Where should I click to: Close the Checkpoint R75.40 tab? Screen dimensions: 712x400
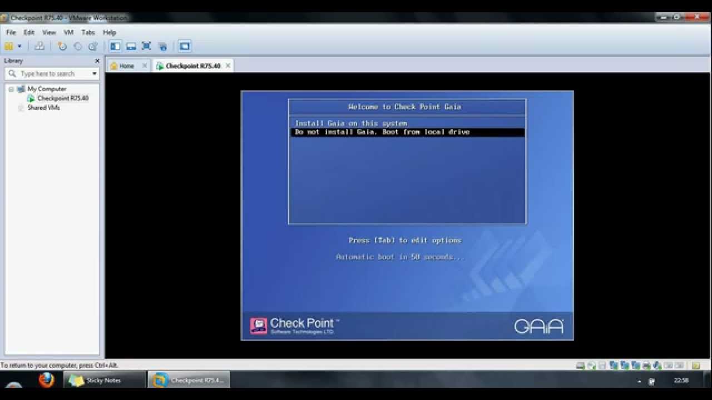(228, 66)
